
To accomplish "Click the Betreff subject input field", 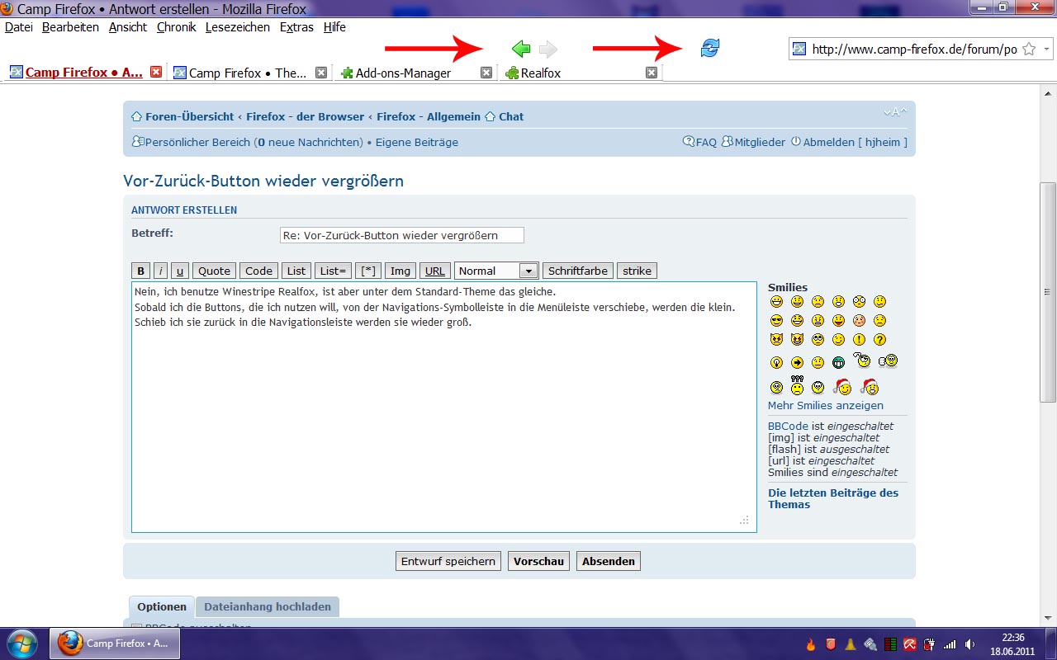I will pyautogui.click(x=402, y=235).
